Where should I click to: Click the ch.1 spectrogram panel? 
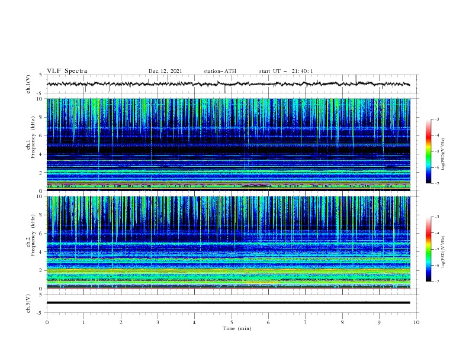point(228,144)
